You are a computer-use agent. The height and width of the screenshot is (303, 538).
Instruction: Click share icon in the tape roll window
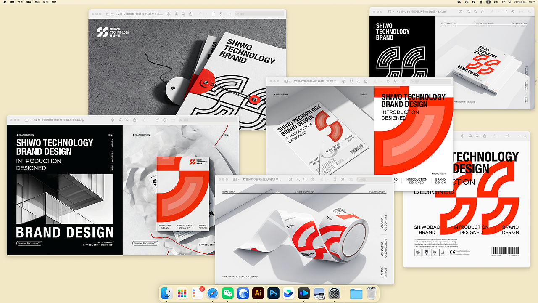(x=312, y=180)
